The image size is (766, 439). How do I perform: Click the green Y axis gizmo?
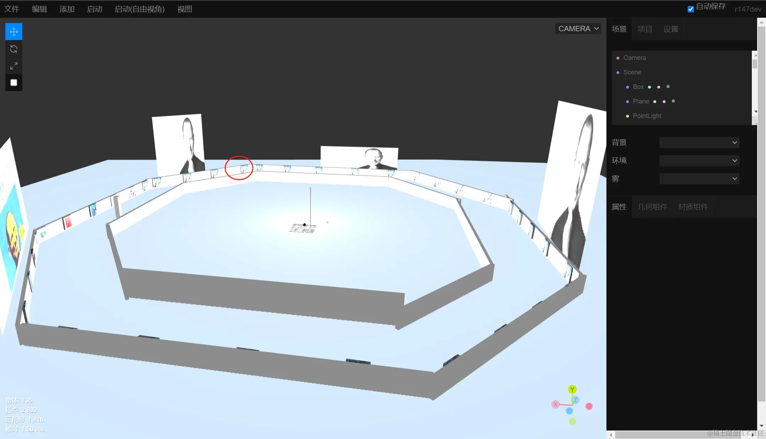[572, 389]
